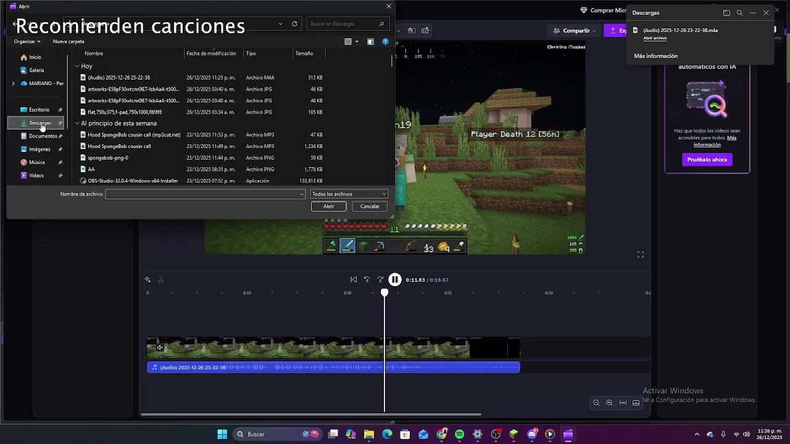This screenshot has height=444, width=790.
Task: Open the Windows Start menu
Action: click(222, 434)
